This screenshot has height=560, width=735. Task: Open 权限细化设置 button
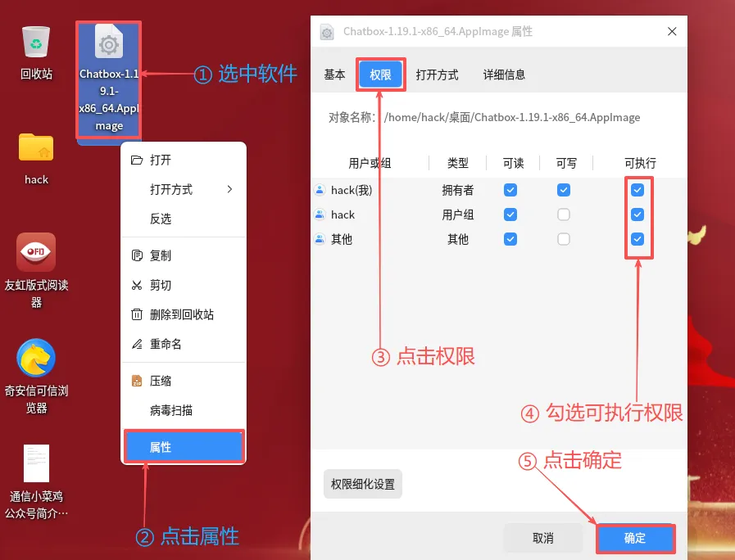click(363, 484)
